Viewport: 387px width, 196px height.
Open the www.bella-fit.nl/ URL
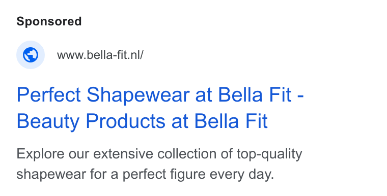click(x=100, y=55)
